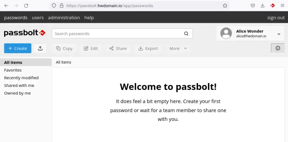
Task: Focus the Search passwords field
Action: 122,33
